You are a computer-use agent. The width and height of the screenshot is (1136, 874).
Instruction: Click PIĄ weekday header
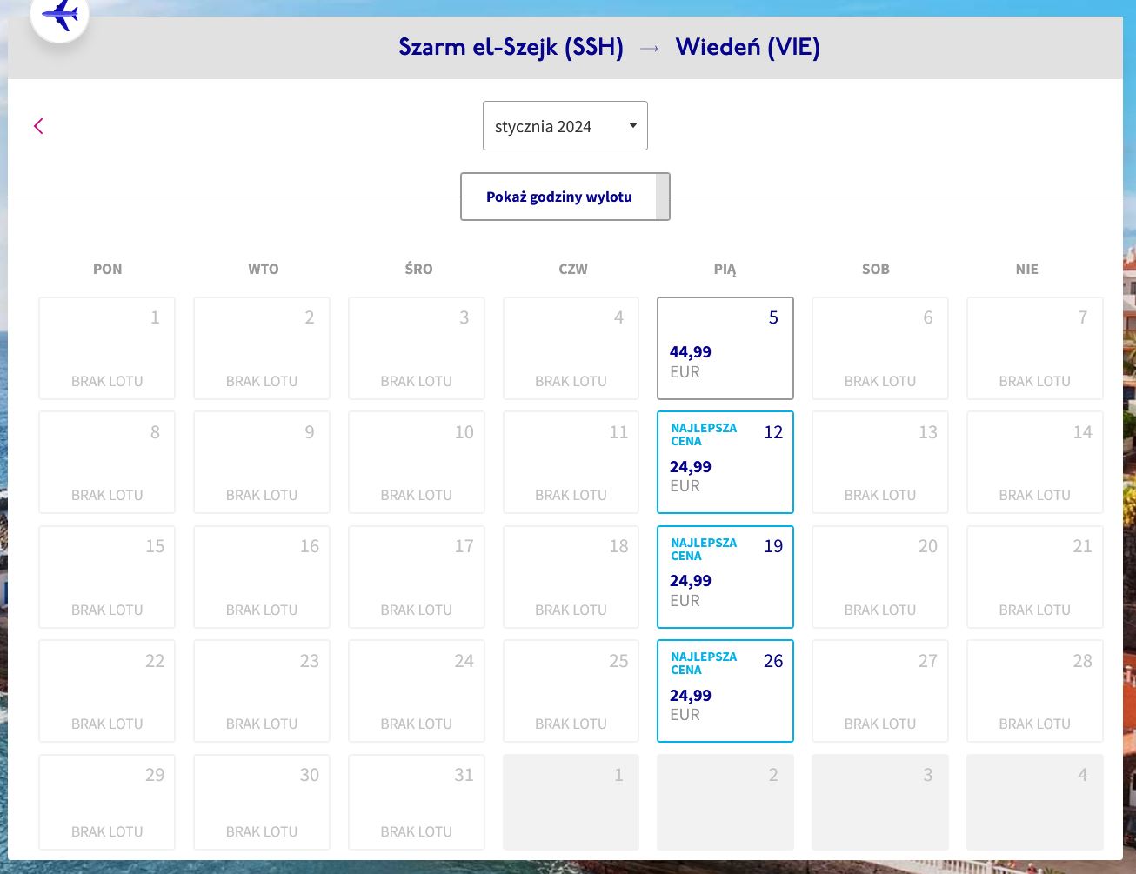(725, 269)
